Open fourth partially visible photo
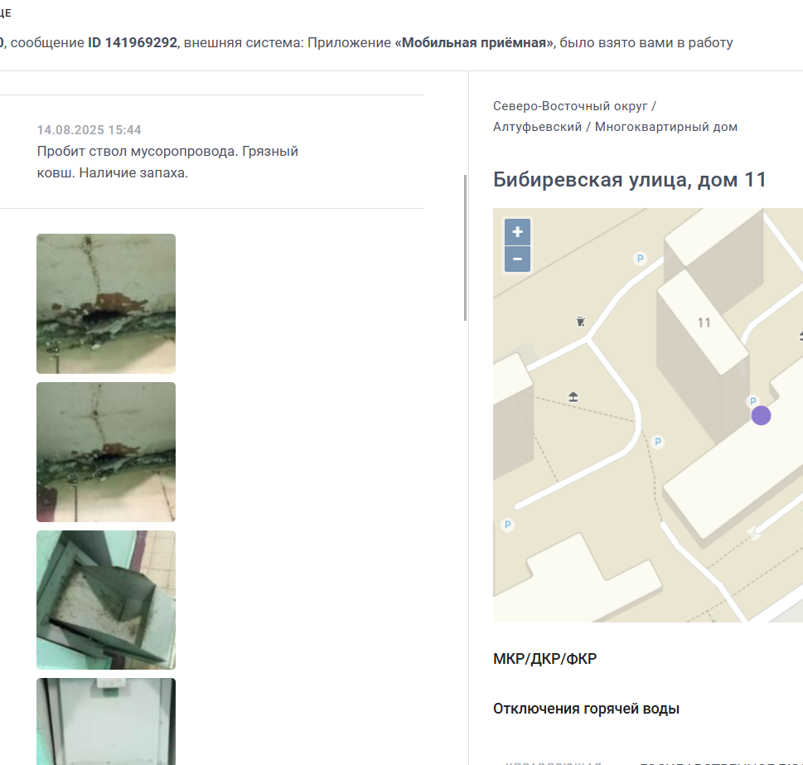This screenshot has height=765, width=803. [x=106, y=721]
